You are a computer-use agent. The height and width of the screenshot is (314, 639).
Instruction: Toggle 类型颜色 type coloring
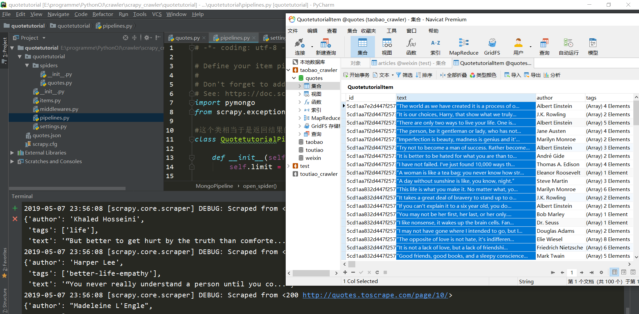[483, 75]
